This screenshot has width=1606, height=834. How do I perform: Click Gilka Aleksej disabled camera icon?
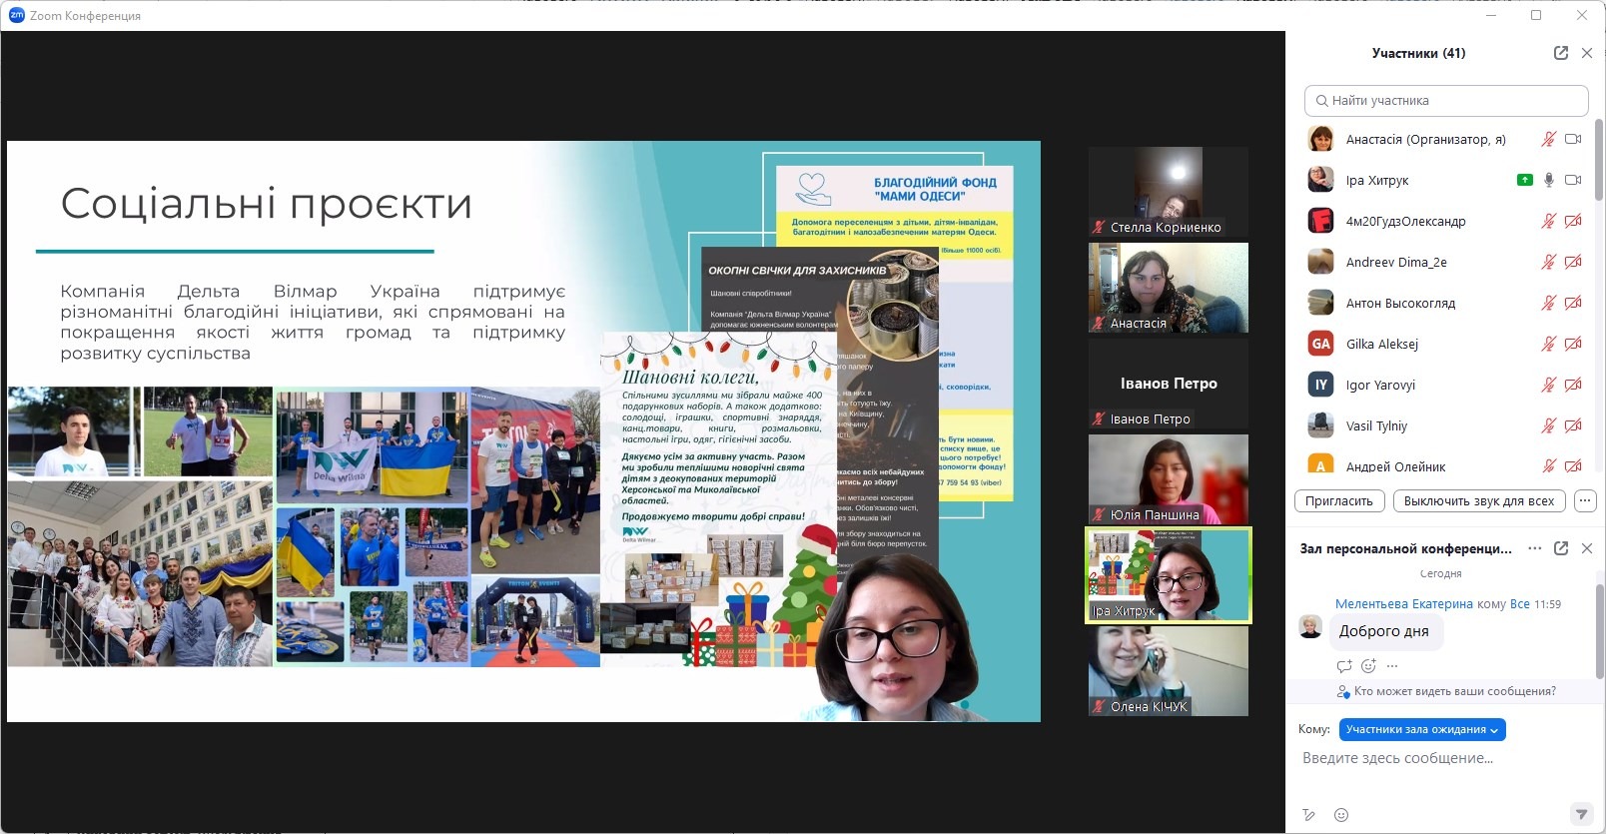[1573, 344]
